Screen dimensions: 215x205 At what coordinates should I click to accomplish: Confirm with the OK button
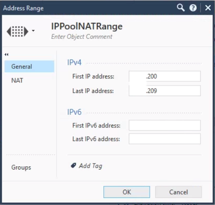(x=127, y=192)
